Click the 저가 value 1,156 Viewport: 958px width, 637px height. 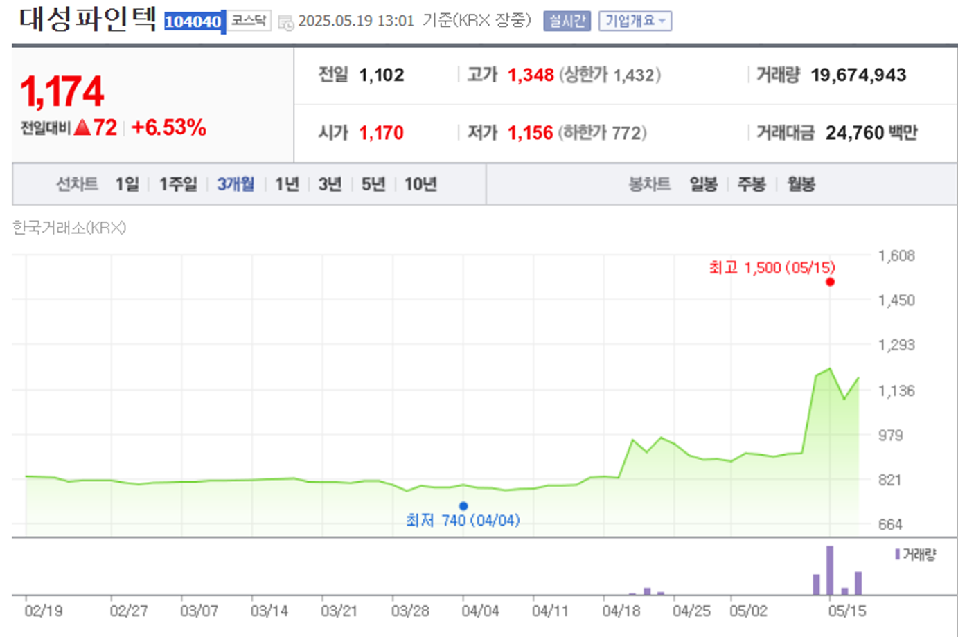coord(531,133)
